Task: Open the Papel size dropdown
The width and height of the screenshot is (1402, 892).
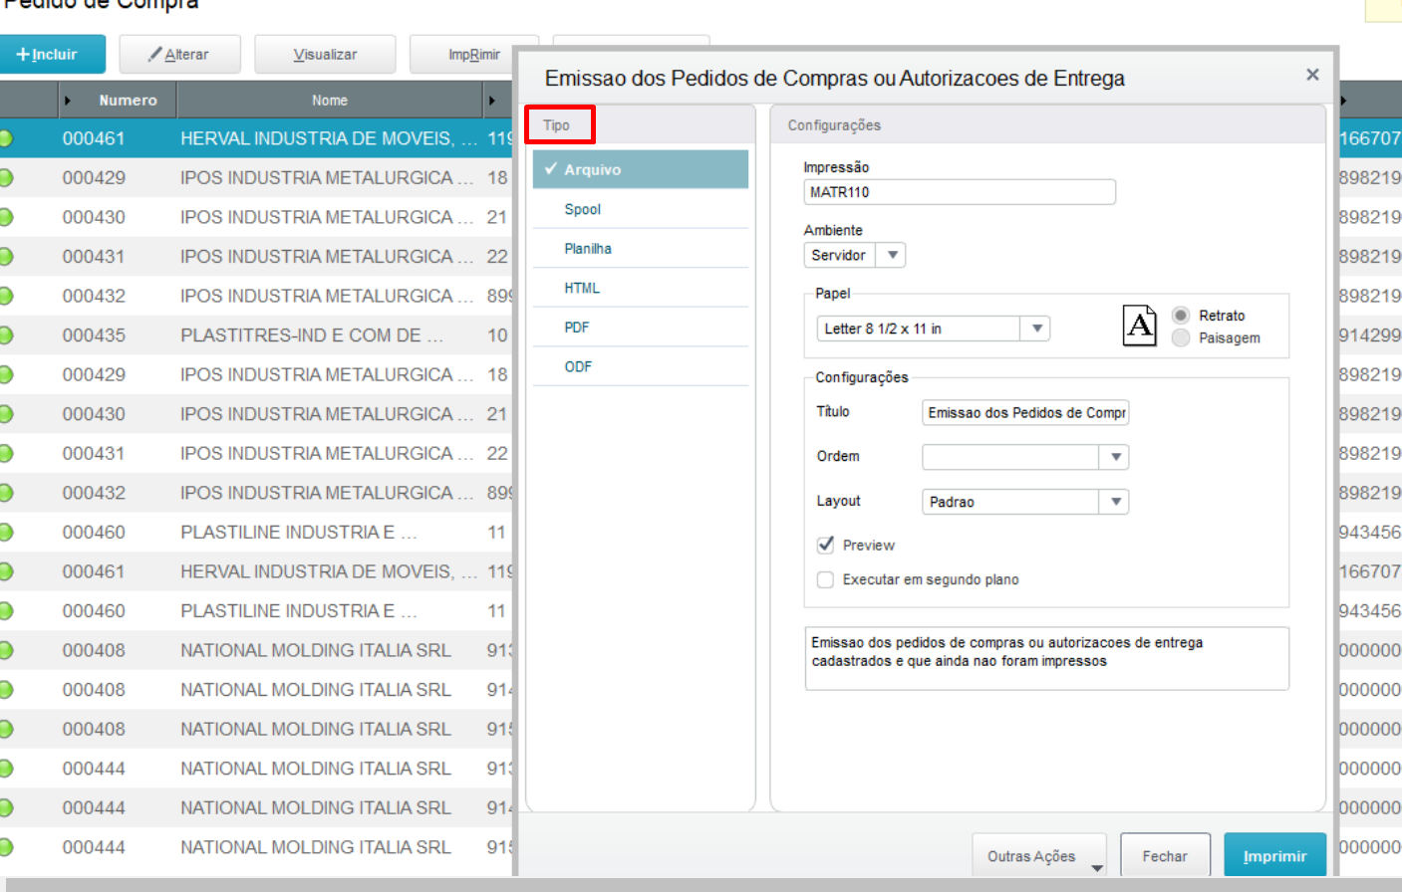Action: tap(934, 329)
